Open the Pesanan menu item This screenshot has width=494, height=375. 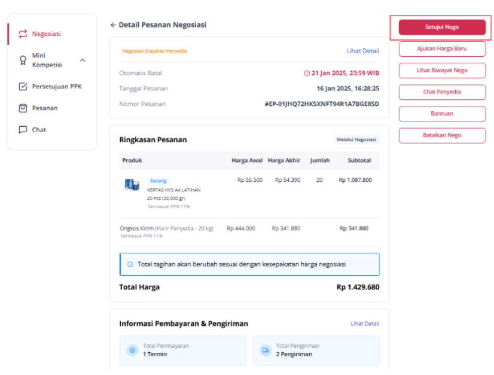point(45,108)
